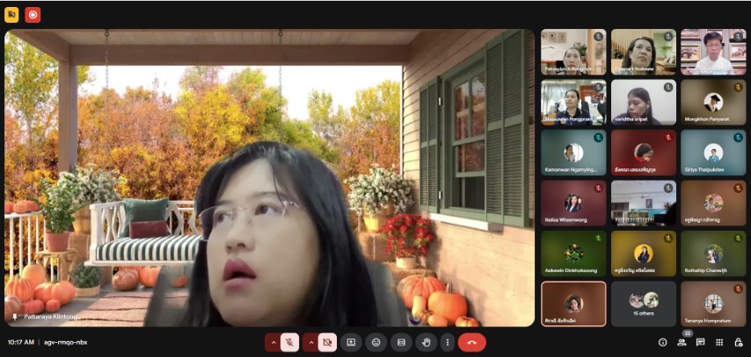Image resolution: width=751 pixels, height=357 pixels.
Task: Select Mongkhon Panyarat's video tile
Action: [x=712, y=102]
